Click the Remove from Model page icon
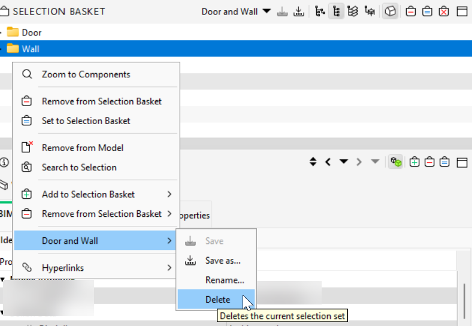Screen dimensions: 472x326 click(27, 147)
